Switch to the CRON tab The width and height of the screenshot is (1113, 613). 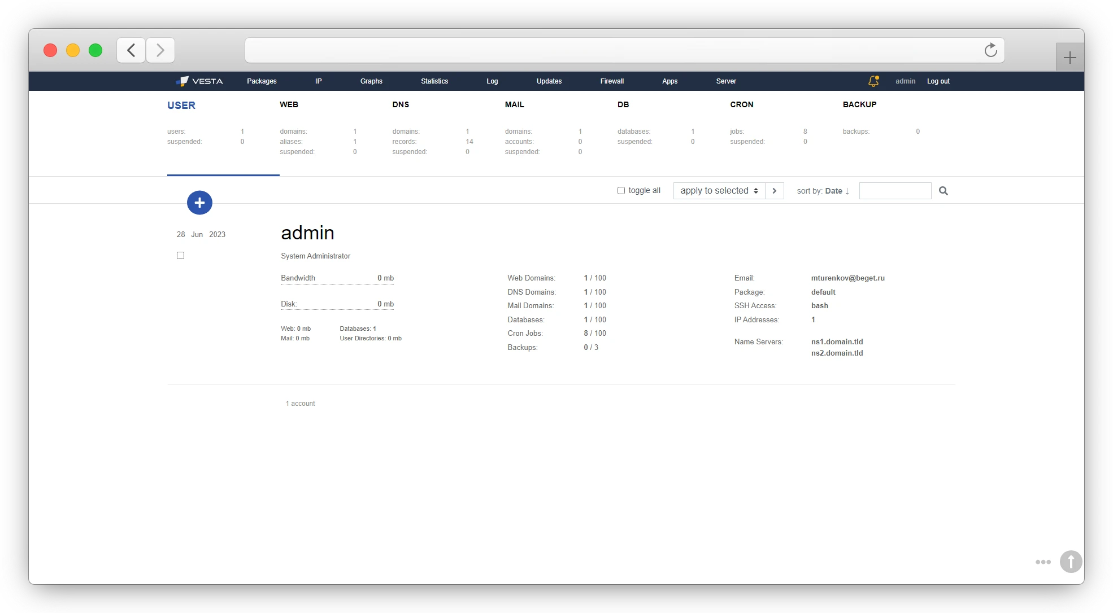click(741, 104)
